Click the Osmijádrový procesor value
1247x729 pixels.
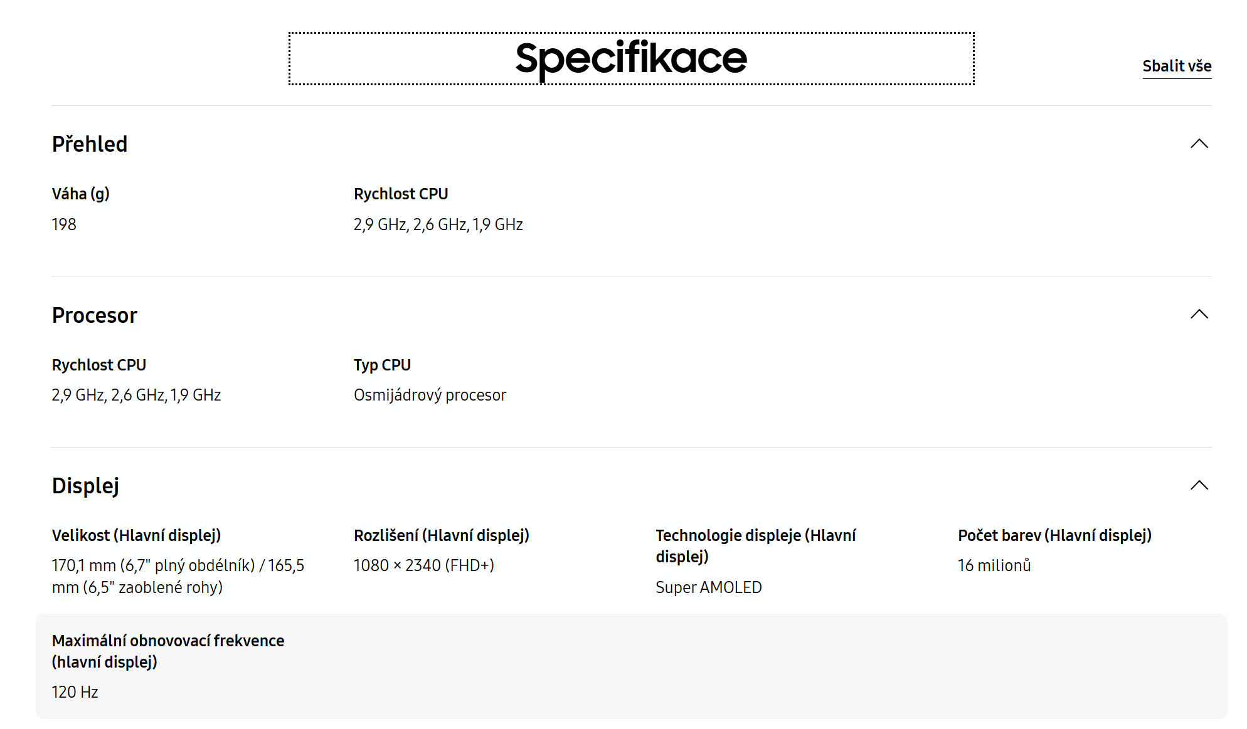(x=430, y=395)
